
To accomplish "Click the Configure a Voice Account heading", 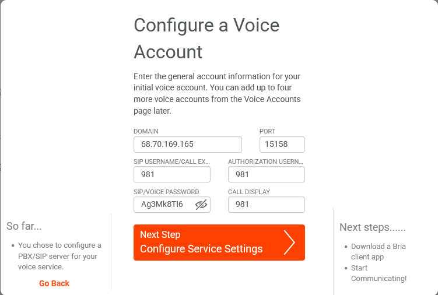I will tap(206, 38).
